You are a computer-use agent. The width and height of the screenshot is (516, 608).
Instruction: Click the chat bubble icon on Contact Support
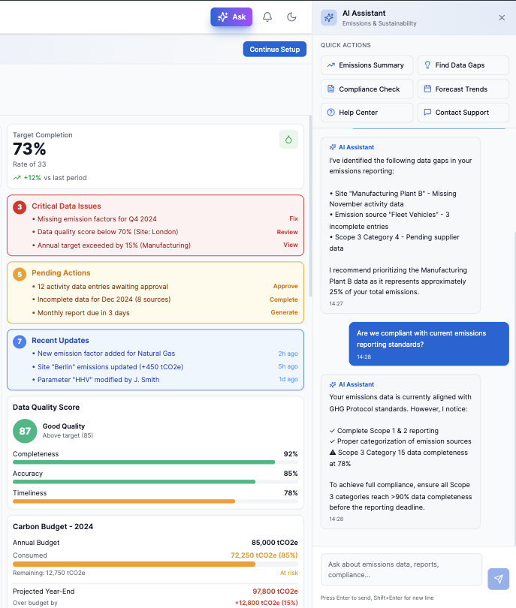428,113
